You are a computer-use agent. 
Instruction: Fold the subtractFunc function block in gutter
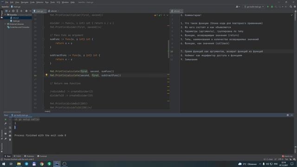click(43, 55)
